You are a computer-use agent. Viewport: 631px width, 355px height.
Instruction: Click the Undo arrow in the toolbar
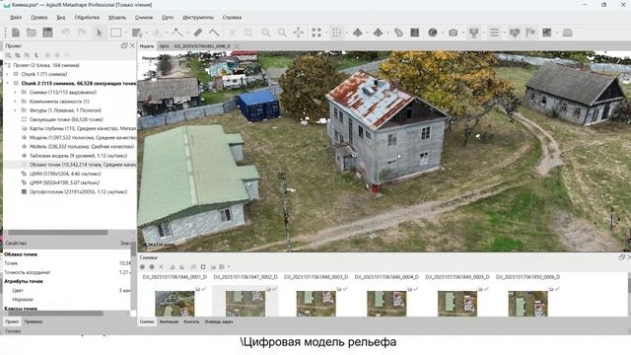pos(65,33)
